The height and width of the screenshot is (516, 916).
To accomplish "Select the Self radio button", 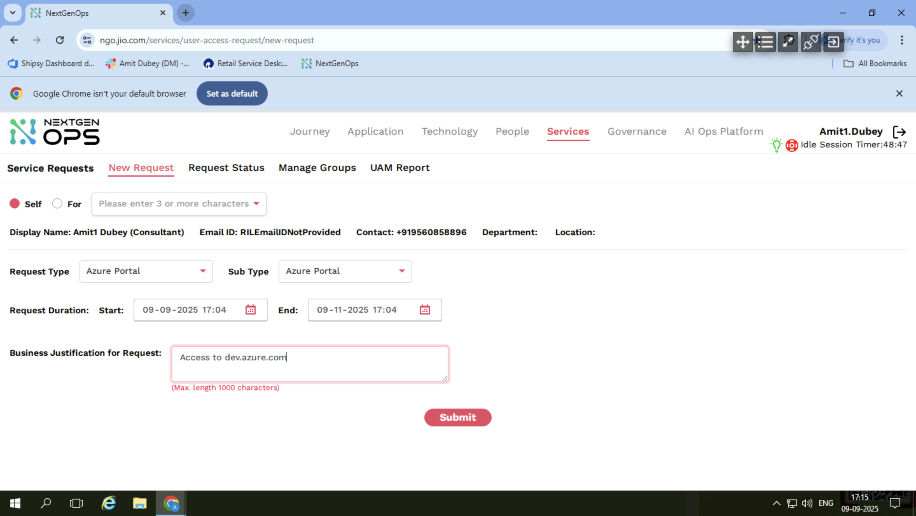I will [15, 203].
